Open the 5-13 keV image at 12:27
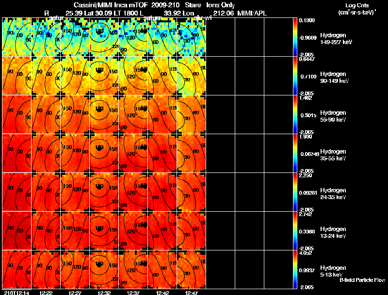The width and height of the screenshot is (388, 295). (75, 269)
